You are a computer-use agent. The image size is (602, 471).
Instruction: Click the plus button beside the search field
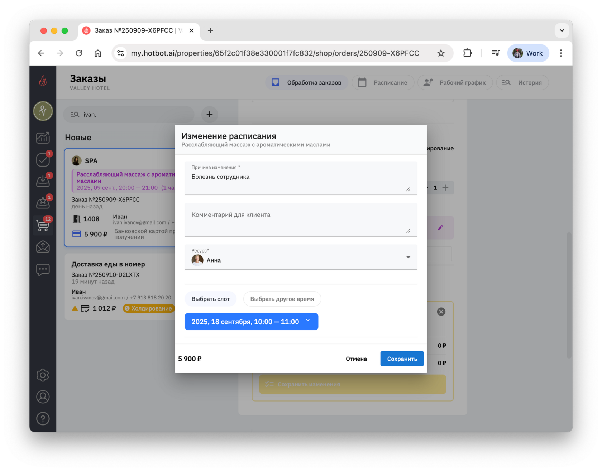(x=210, y=115)
